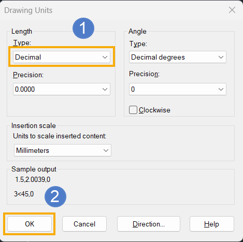
Task: Click the chevron arrow of Angle Precision dropdown
Action: 221,89
